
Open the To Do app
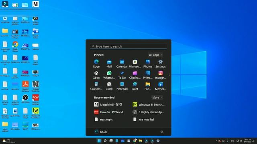pos(122,75)
